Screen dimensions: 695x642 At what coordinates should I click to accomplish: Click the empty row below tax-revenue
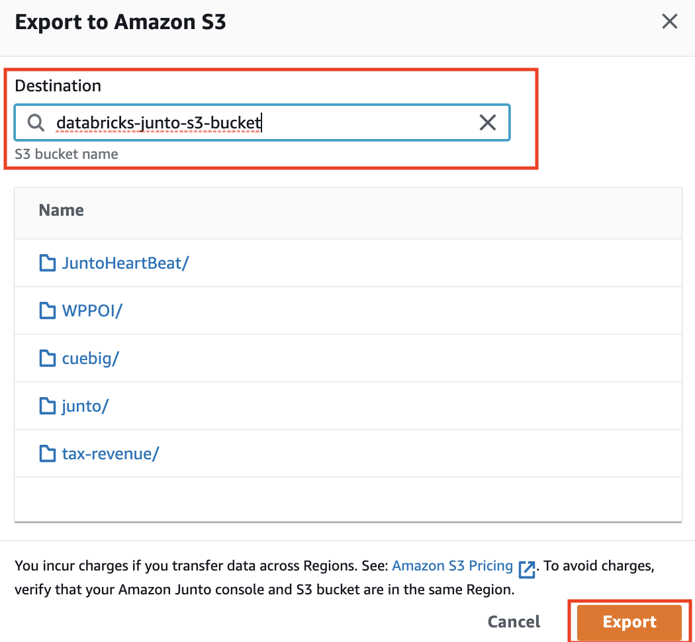[347, 499]
